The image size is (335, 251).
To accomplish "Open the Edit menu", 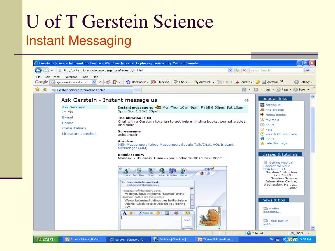I will click(x=47, y=77).
